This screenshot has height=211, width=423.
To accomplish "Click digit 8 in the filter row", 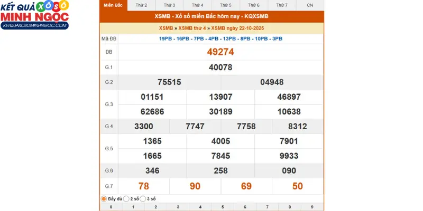I will tap(290, 207).
